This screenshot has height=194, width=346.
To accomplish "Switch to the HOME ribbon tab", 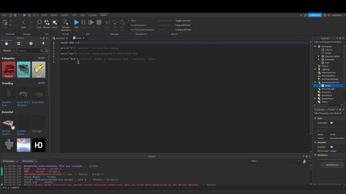I will [x=44, y=15].
